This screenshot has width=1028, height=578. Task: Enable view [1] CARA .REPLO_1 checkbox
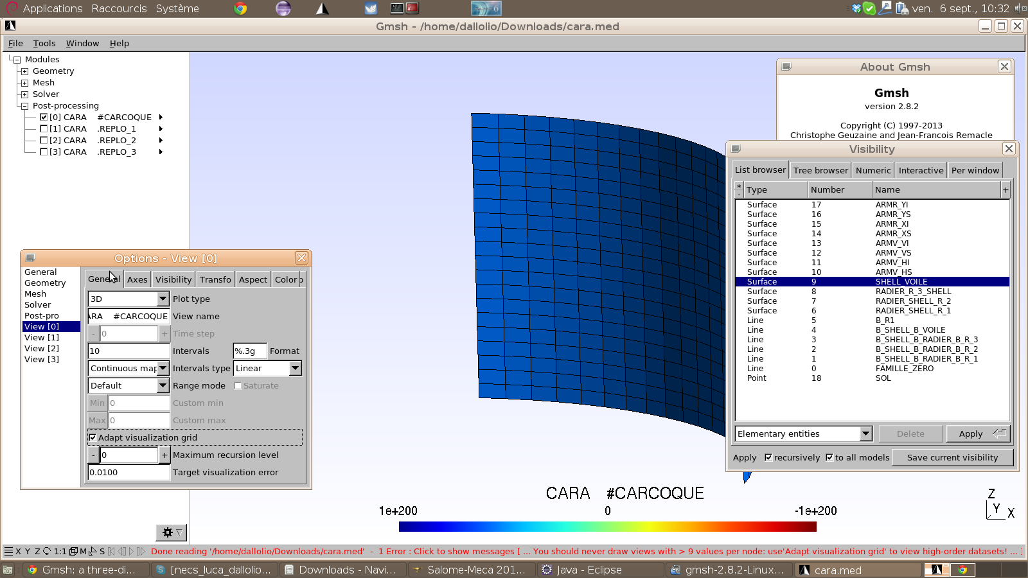44,128
